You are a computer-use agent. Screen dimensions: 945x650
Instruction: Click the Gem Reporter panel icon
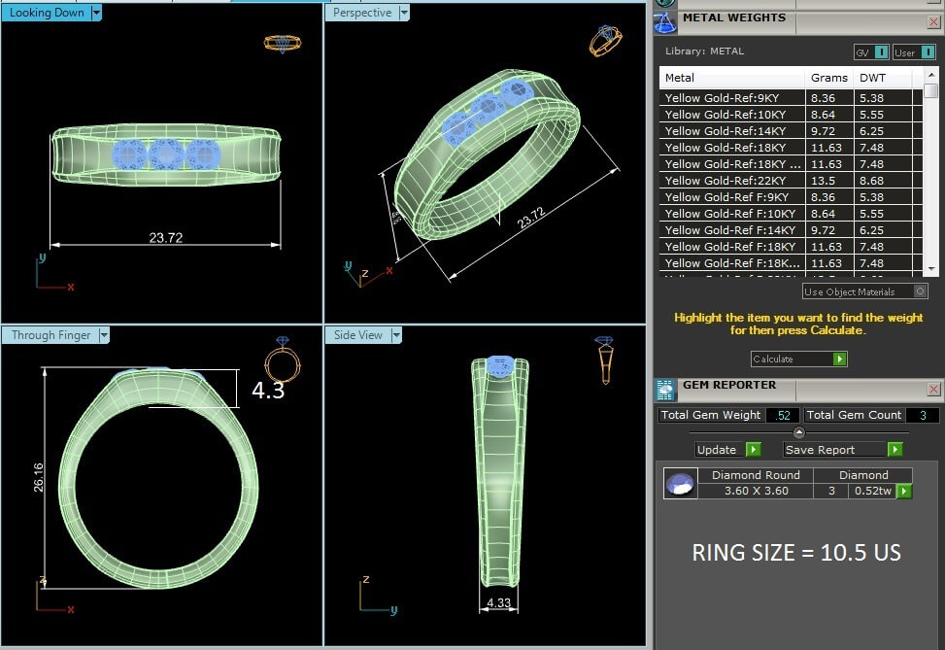pyautogui.click(x=665, y=390)
